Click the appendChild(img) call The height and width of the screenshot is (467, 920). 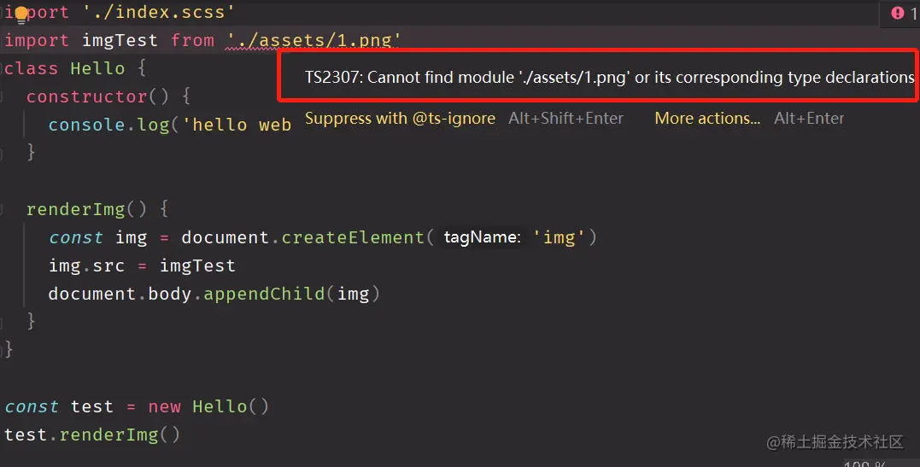[291, 294]
